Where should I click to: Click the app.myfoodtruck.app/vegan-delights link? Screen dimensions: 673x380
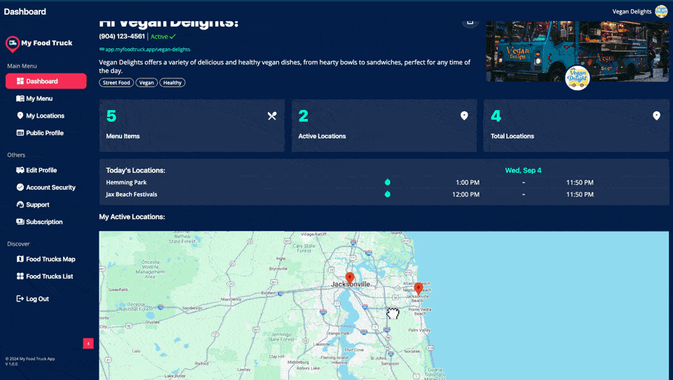(147, 50)
